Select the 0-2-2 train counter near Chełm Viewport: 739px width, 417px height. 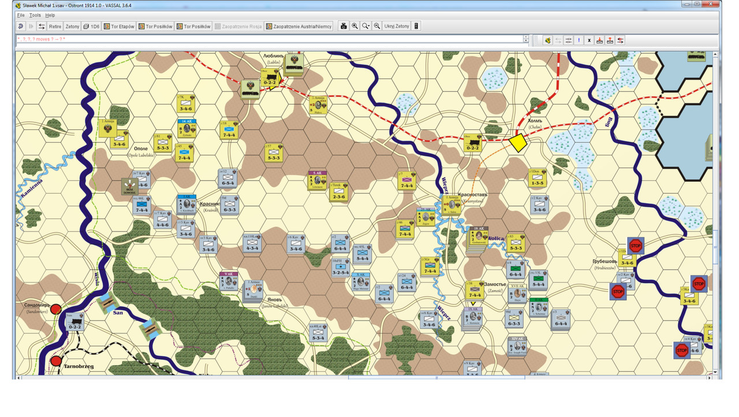point(473,143)
